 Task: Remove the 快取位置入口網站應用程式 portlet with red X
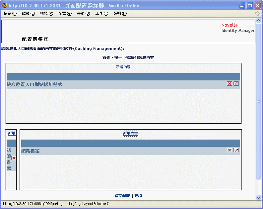pyautogui.click(x=229, y=84)
